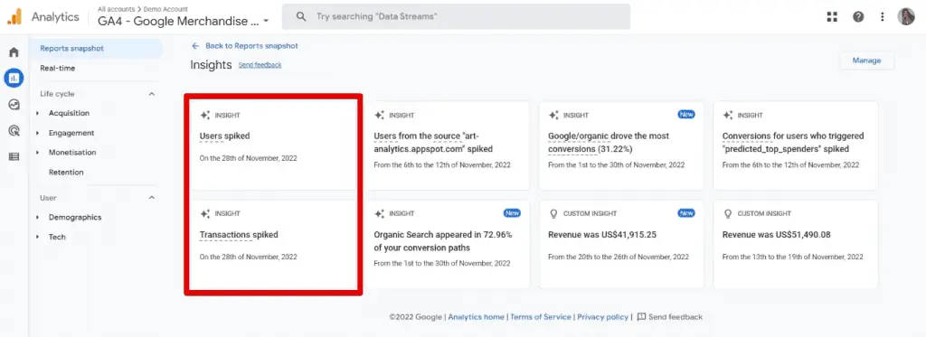Open the GA4 property selector dropdown

pos(183,21)
